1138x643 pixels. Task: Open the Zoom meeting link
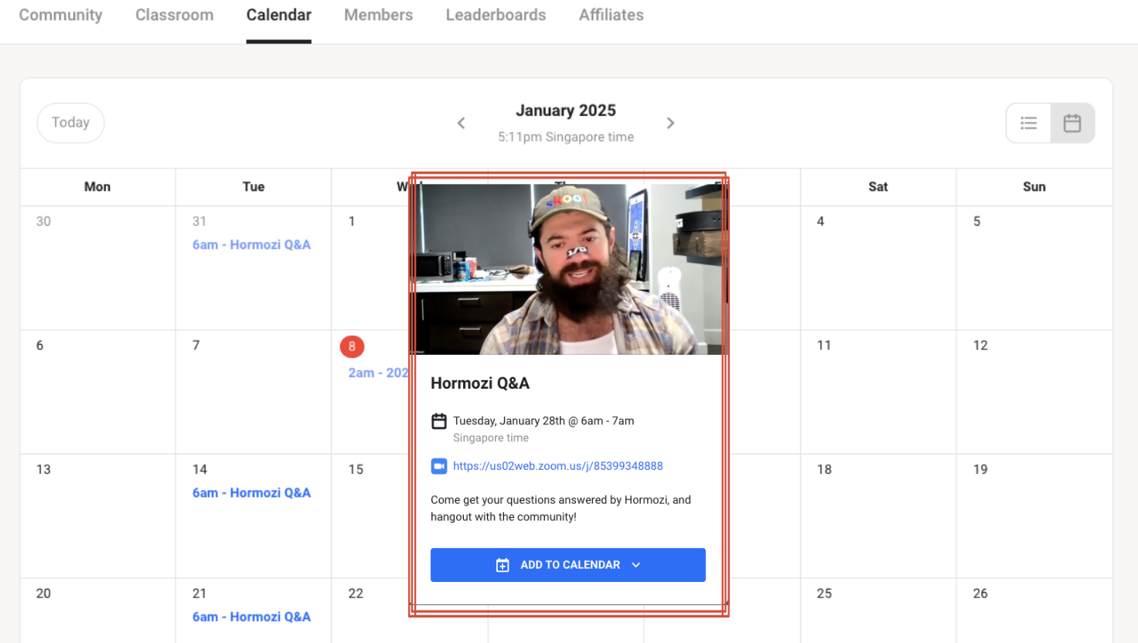(558, 466)
